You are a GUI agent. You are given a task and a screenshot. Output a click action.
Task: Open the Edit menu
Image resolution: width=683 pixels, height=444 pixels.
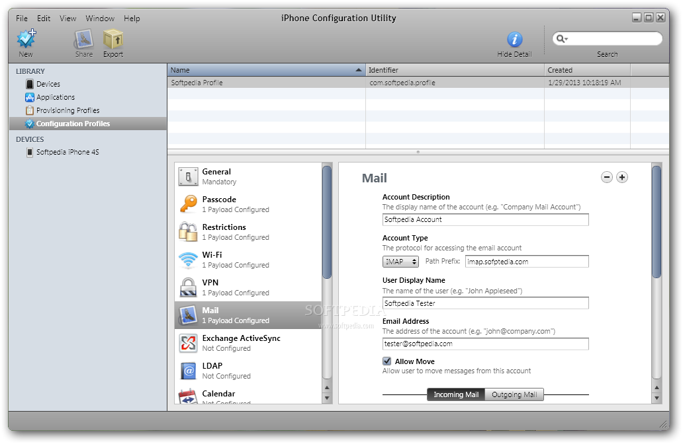point(44,18)
